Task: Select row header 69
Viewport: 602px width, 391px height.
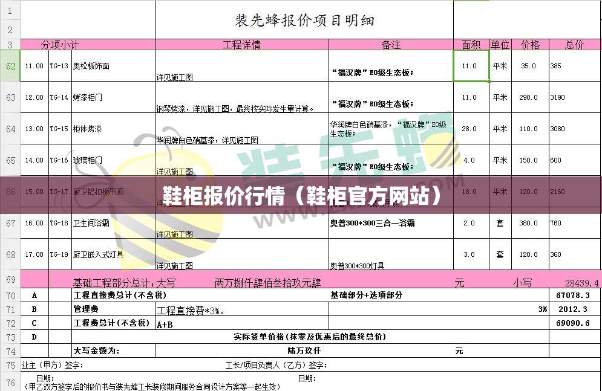Action: coord(10,279)
